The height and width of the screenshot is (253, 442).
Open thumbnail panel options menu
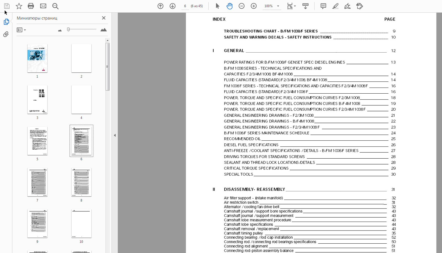[x=21, y=30]
